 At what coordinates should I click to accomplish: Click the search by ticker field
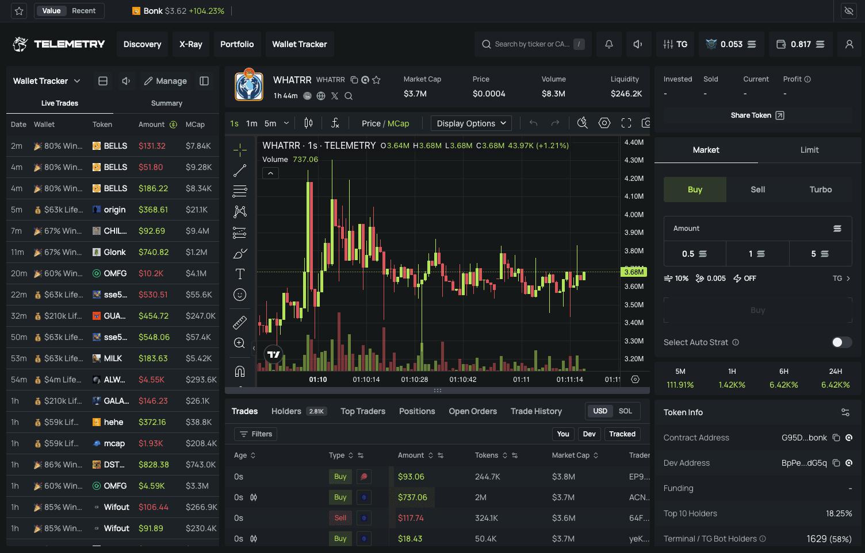[533, 44]
